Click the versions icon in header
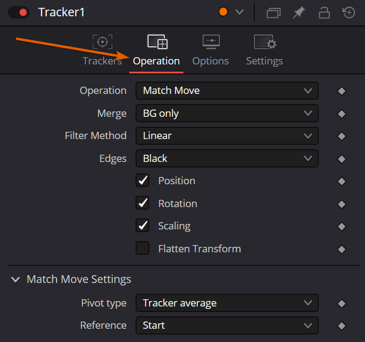Screen dimensions: 365x342 (273, 13)
